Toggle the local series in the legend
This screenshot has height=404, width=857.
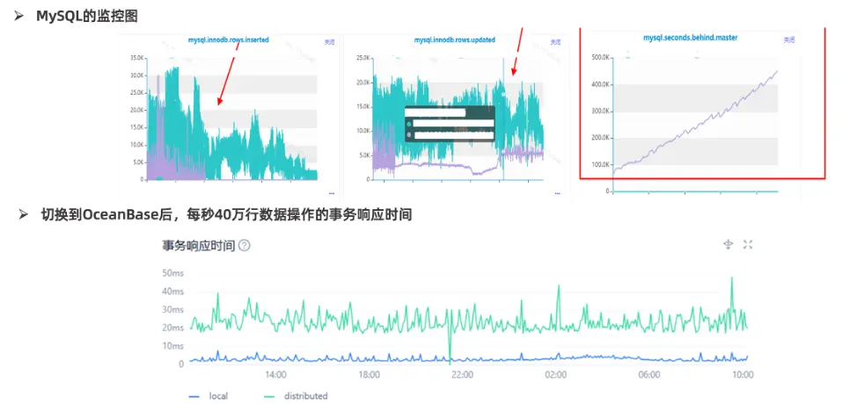(209, 396)
